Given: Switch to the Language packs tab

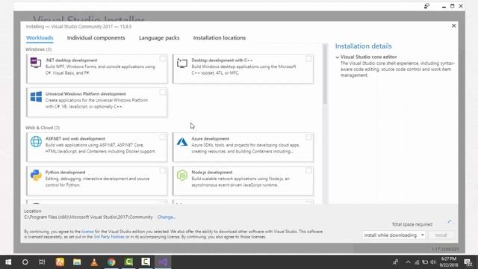Looking at the screenshot, I should (159, 38).
